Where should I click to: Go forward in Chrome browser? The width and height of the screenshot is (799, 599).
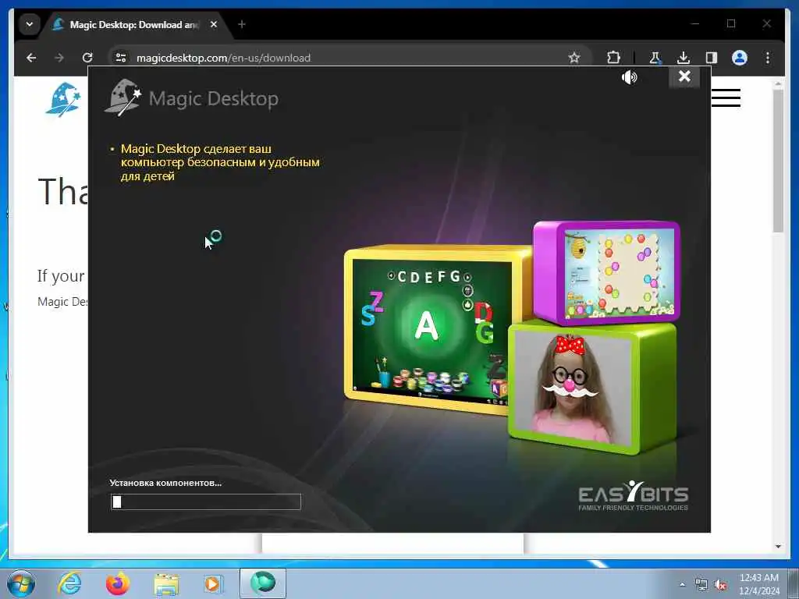[x=59, y=58]
